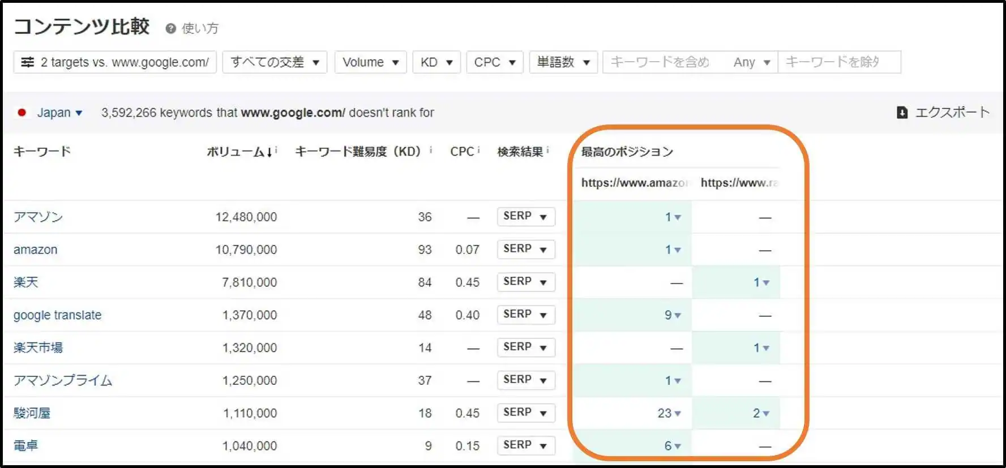1006x468 pixels.
Task: Open the CPC filter dropdown
Action: 495,62
